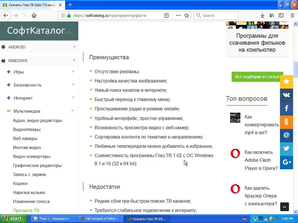Open Видео конвертеры category
The width and height of the screenshot is (298, 223).
(x=32, y=157)
